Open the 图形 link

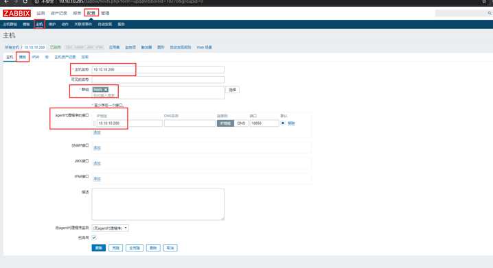(161, 47)
